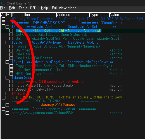Enable Item Never Decrease On Use checkbox
The image size is (145, 139).
click(11, 70)
